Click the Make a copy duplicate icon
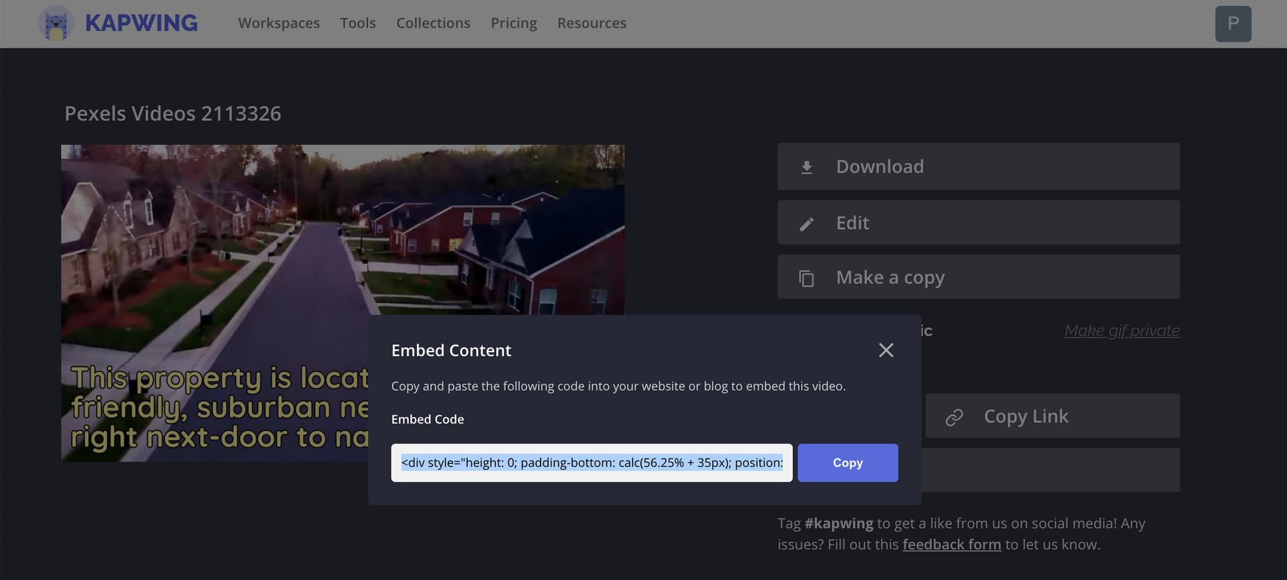The width and height of the screenshot is (1287, 580). click(806, 278)
